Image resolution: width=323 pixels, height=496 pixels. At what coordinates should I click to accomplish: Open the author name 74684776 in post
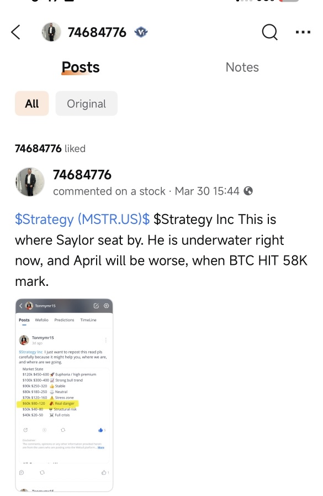(82, 175)
